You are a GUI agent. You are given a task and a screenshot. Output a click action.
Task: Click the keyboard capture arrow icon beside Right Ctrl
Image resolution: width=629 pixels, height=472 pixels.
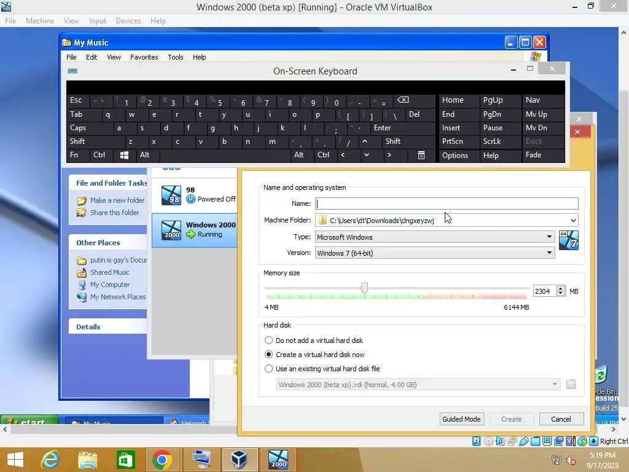[594, 441]
